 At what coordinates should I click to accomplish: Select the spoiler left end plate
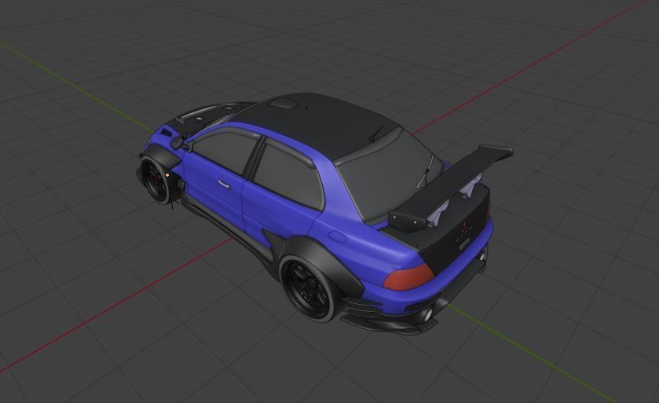click(408, 221)
